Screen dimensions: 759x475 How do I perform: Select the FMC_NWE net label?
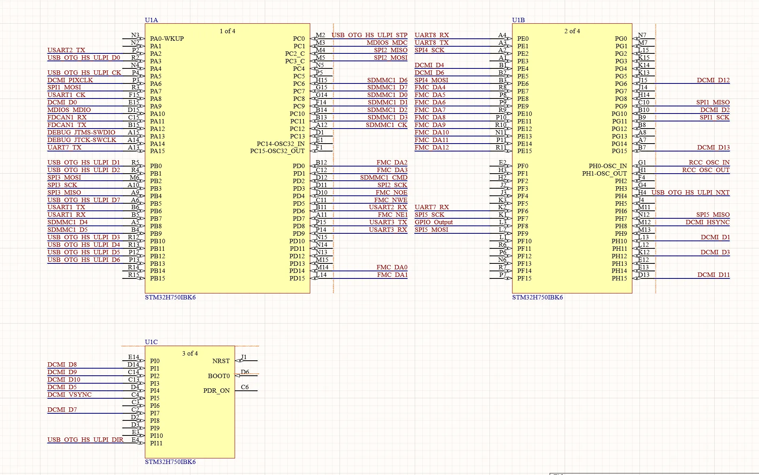[x=391, y=200]
